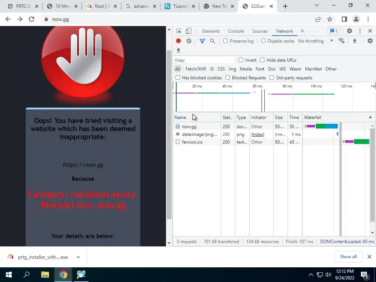Open the volume speaker tray icon

(x=328, y=275)
